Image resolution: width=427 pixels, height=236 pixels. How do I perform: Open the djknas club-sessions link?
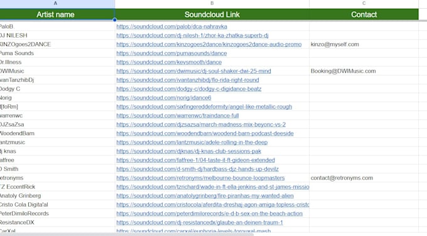tap(189, 151)
